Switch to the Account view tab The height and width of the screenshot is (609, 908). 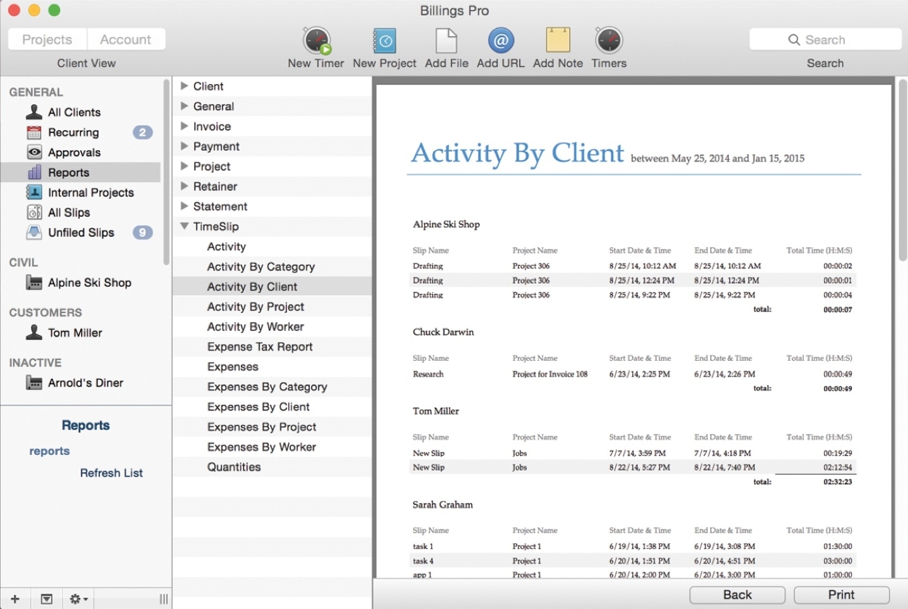point(126,39)
